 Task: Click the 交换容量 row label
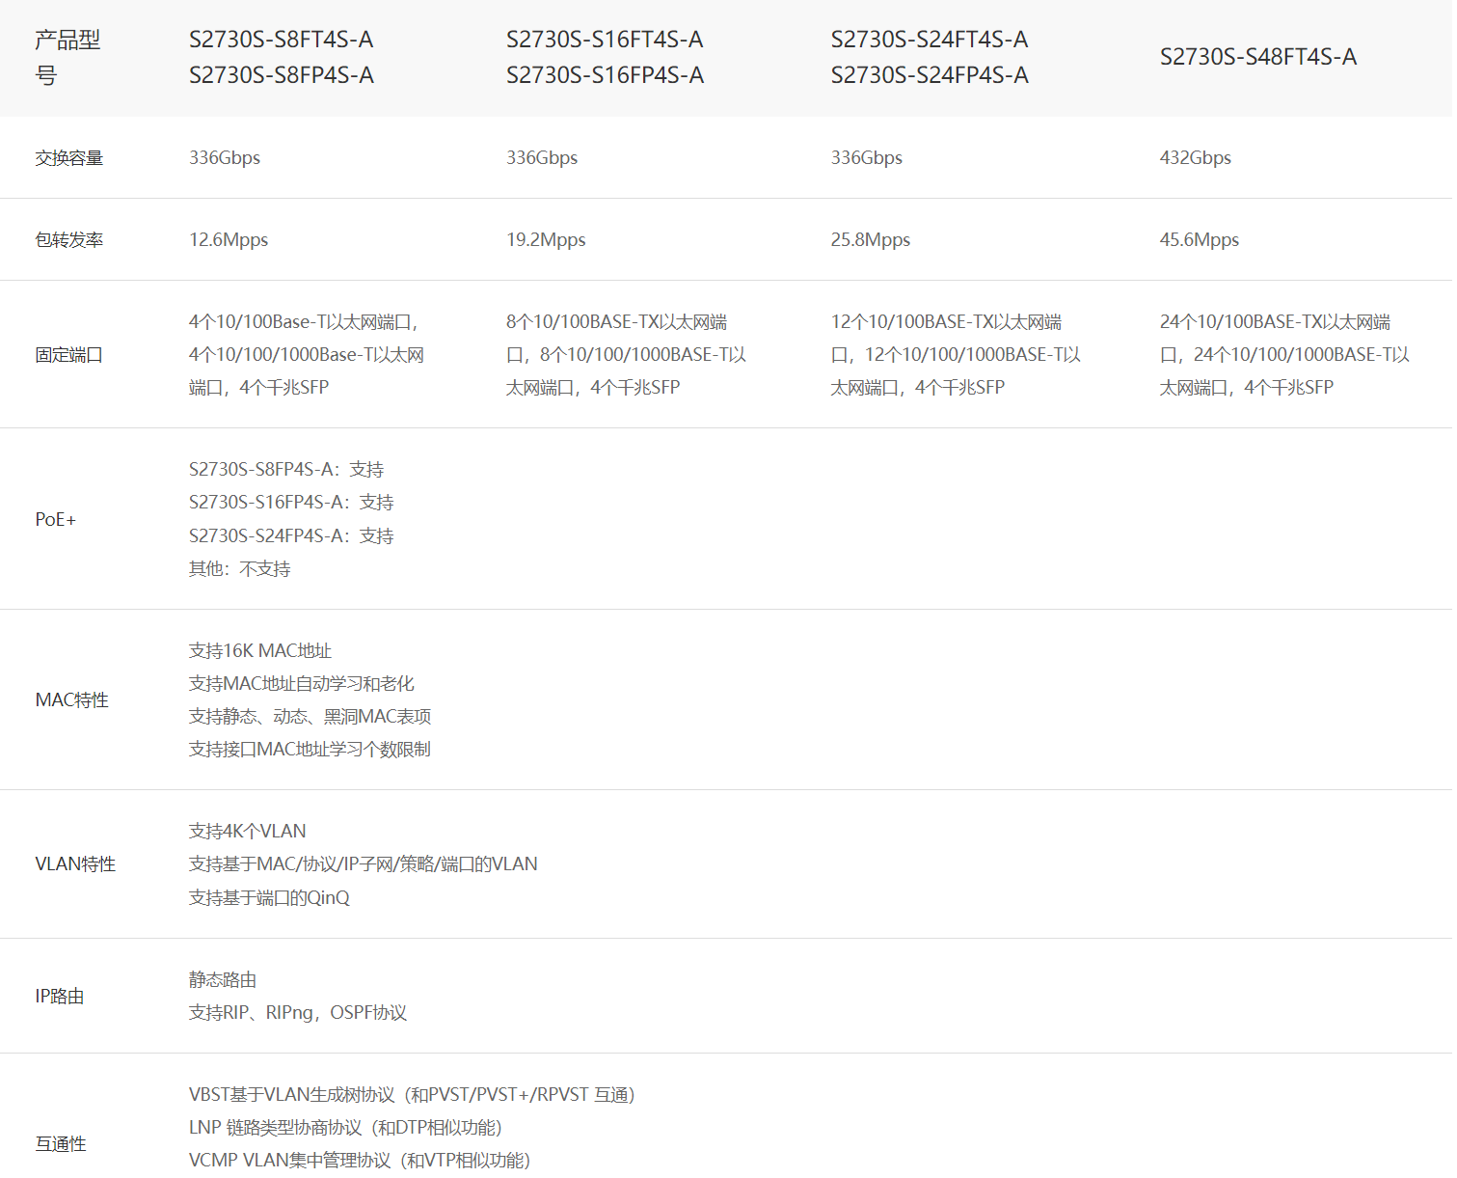point(68,158)
